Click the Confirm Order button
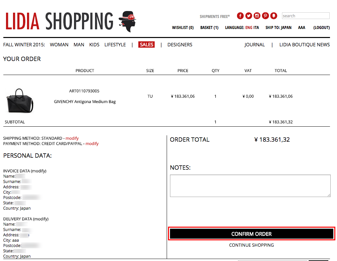This screenshot has height=261, width=337. [x=251, y=234]
